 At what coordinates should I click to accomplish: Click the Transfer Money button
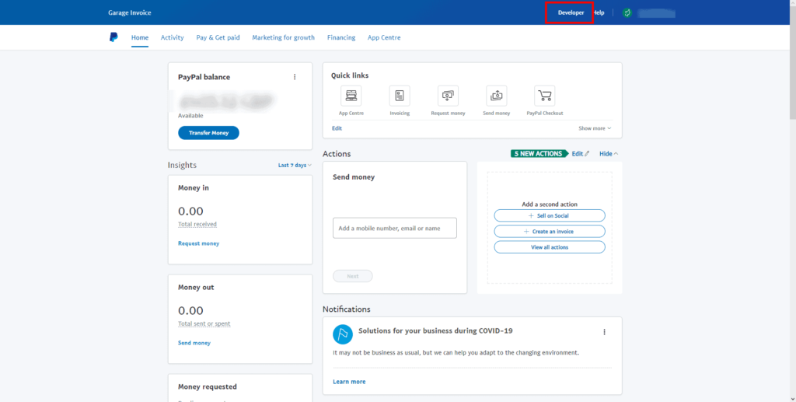(x=208, y=133)
